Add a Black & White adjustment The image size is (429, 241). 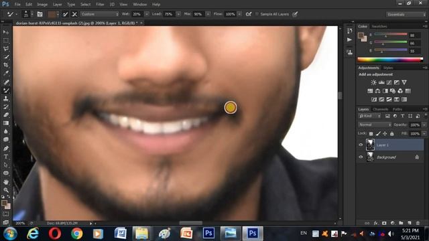(385, 91)
